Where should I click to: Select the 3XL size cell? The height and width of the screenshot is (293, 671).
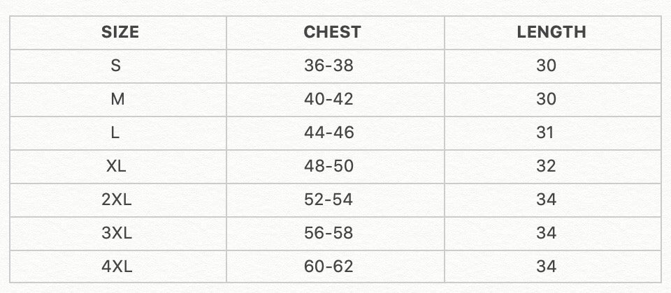[117, 233]
